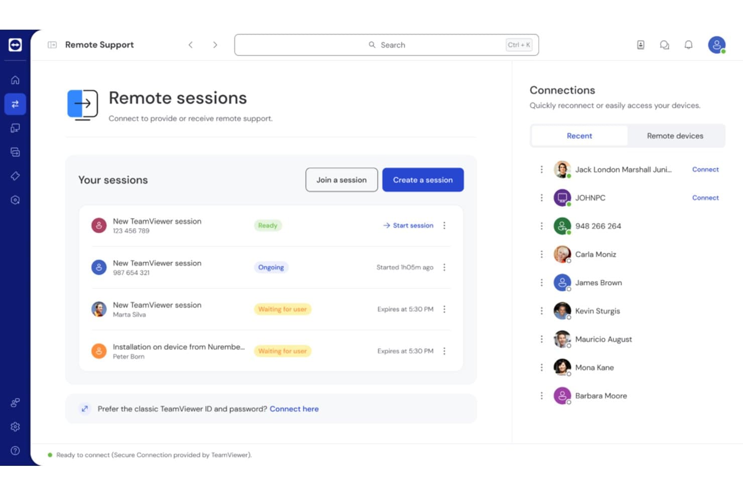Open more options for Carla Moniz

[542, 254]
